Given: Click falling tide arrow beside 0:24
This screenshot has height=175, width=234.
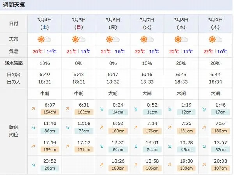Looking at the screenshot, I should [101, 109].
